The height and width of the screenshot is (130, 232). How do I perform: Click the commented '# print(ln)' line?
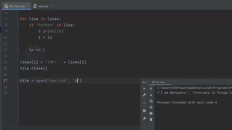(51, 31)
